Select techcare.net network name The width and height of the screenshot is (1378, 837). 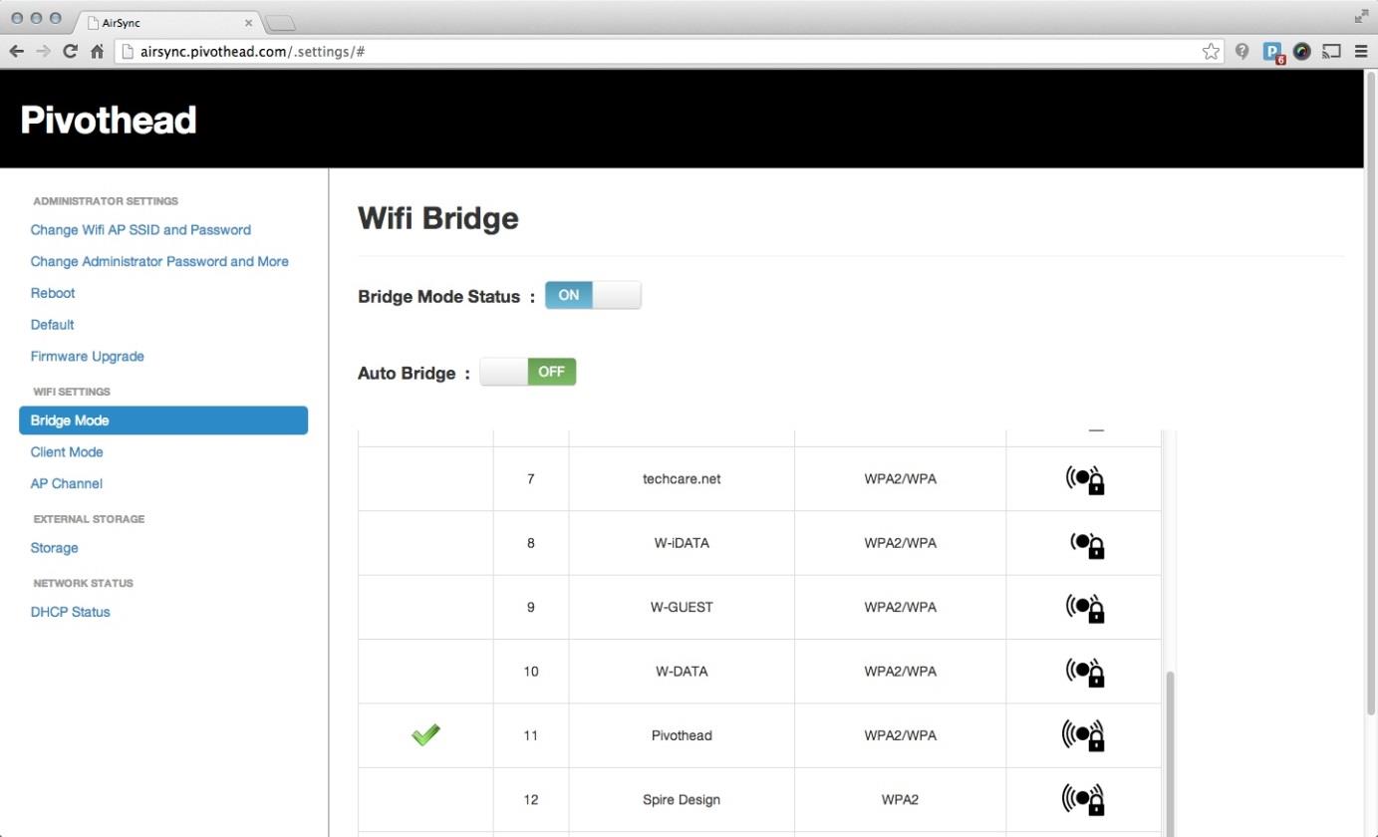click(x=682, y=479)
